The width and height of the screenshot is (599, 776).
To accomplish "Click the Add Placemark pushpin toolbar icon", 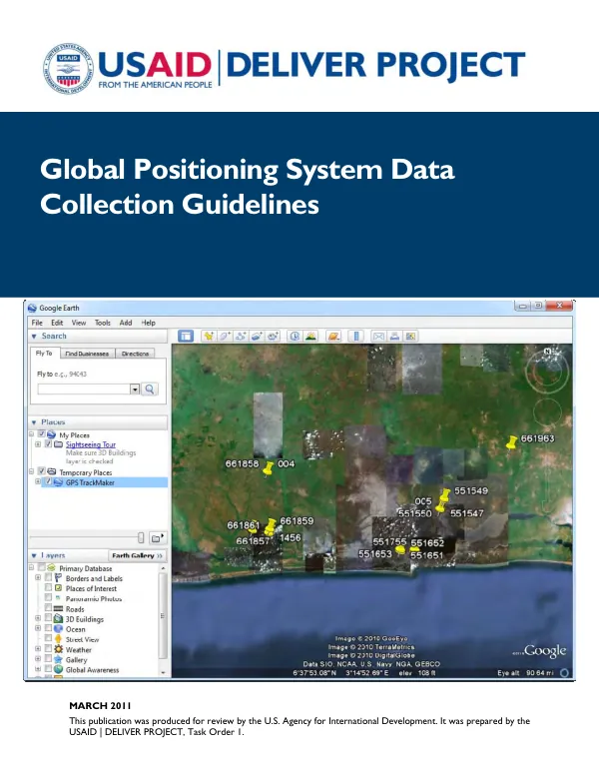I will pos(209,336).
